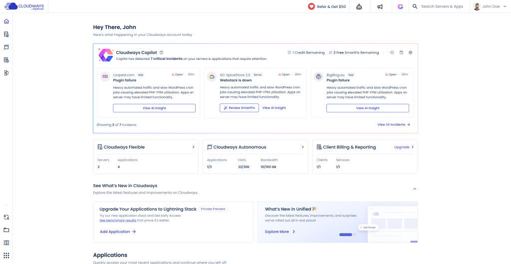Expand Cloudways Flexible chevron
The image size is (511, 264).
coord(193,147)
